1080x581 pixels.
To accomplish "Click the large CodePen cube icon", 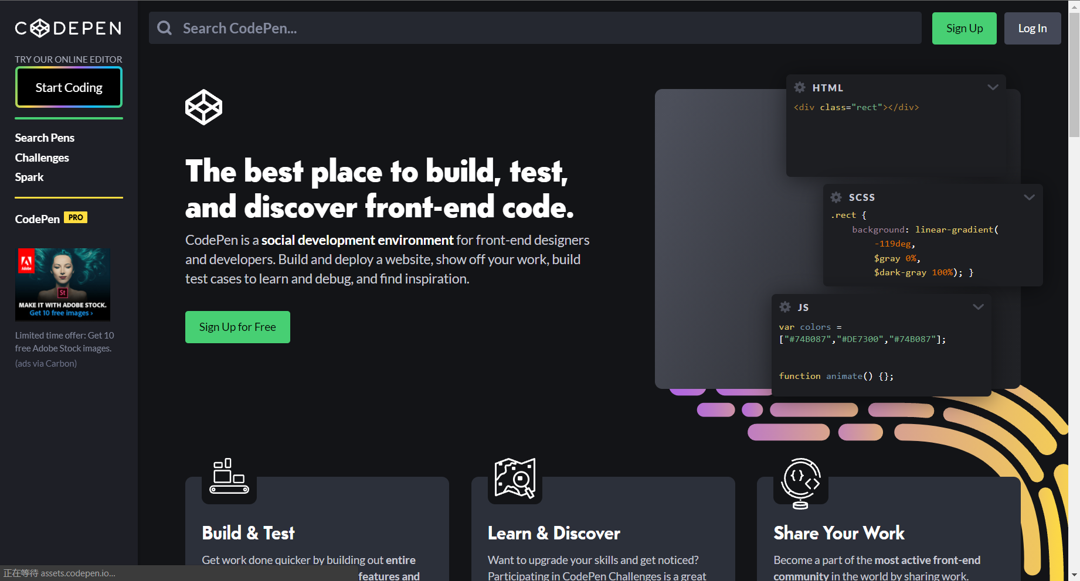I will (203, 107).
